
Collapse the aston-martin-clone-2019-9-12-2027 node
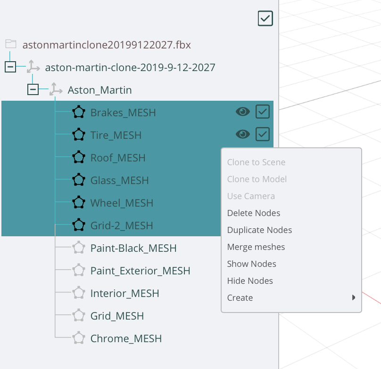tap(10, 67)
